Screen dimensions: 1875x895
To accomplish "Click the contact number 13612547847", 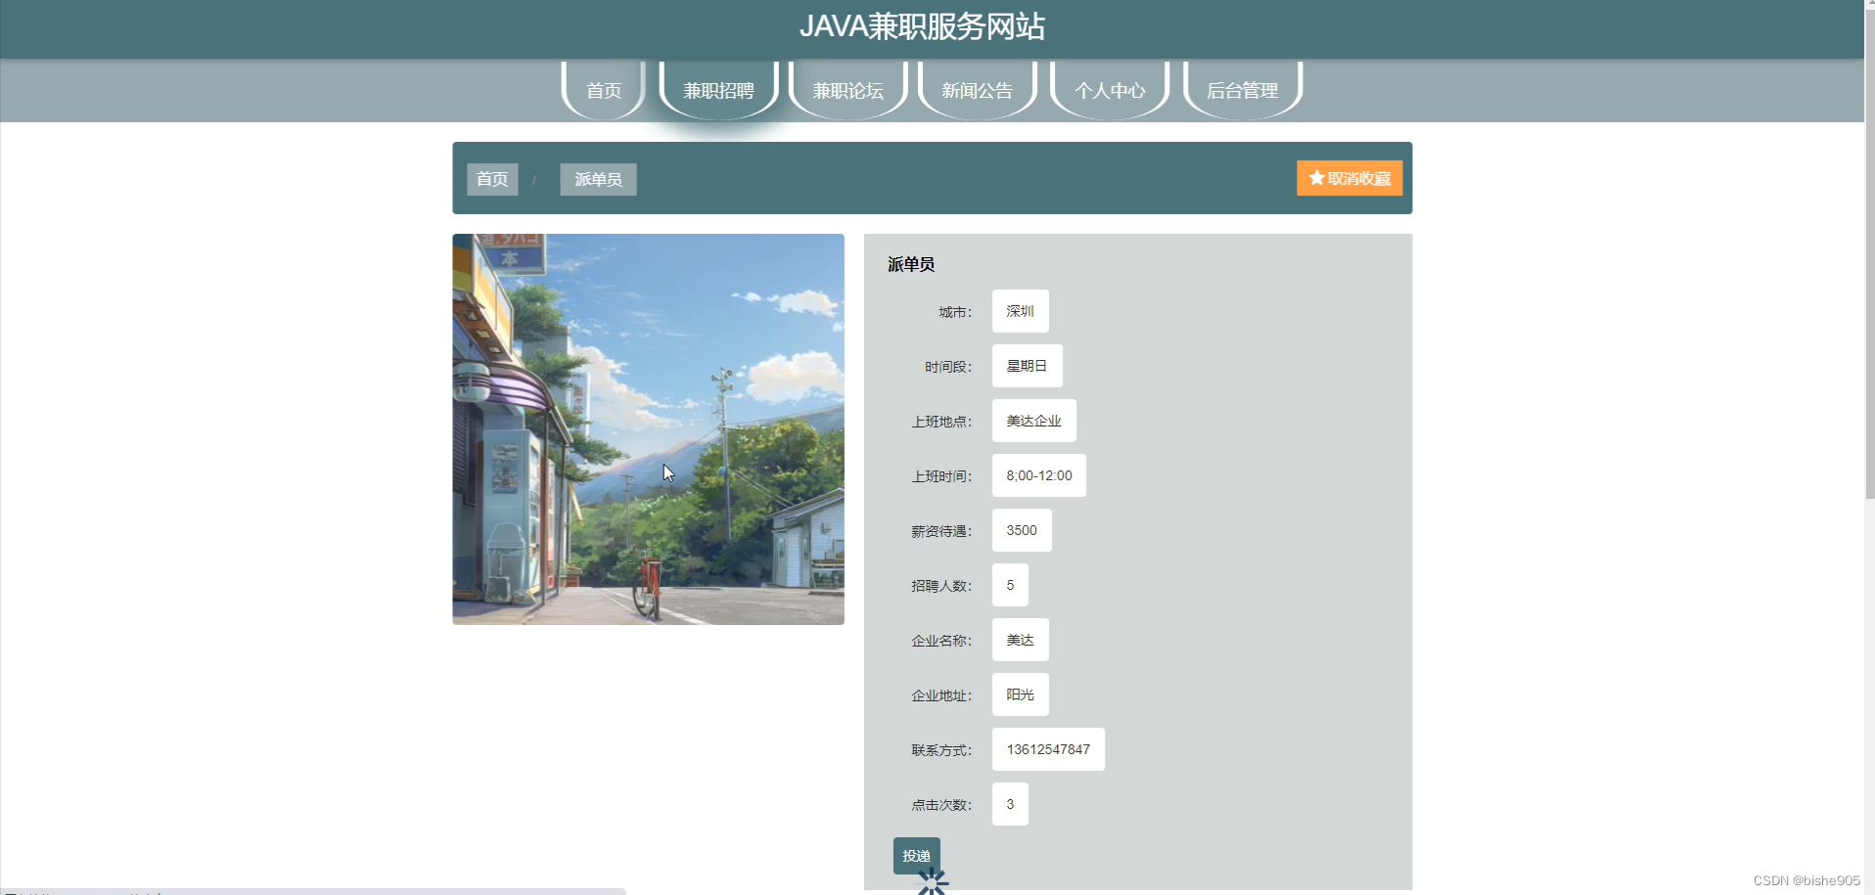I will [1048, 748].
